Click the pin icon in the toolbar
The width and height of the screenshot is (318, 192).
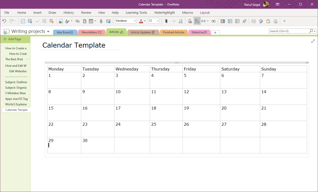pyautogui.click(x=244, y=21)
